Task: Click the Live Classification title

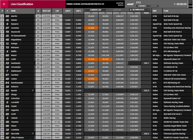Action: 22,4
